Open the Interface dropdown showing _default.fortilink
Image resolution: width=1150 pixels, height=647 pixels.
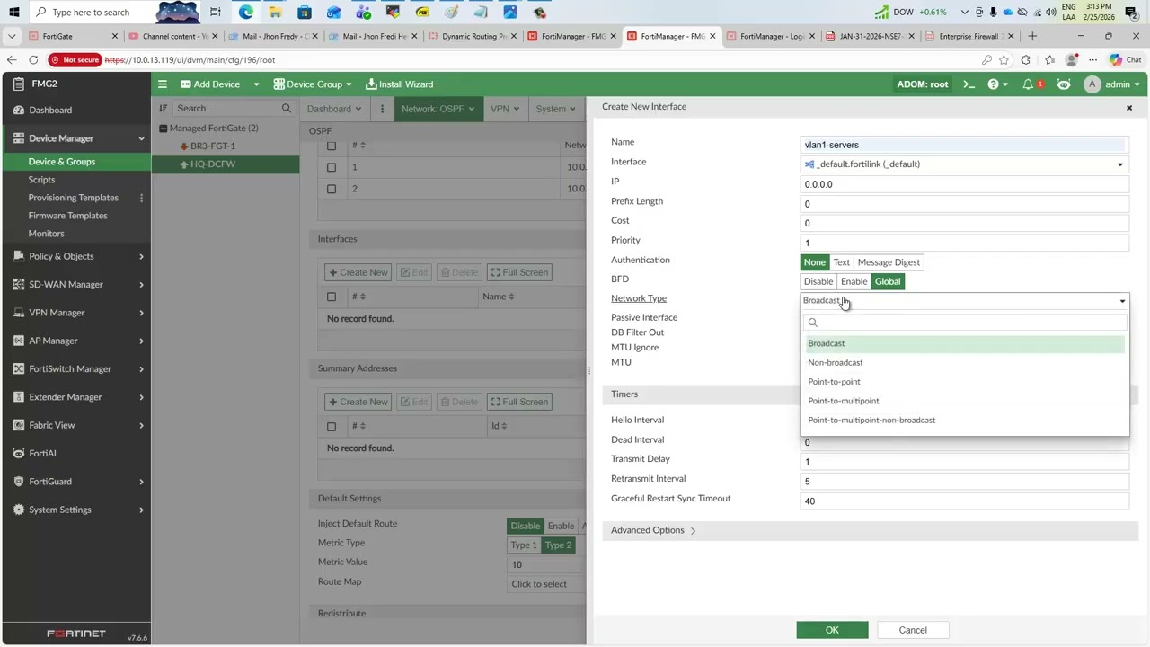965,164
